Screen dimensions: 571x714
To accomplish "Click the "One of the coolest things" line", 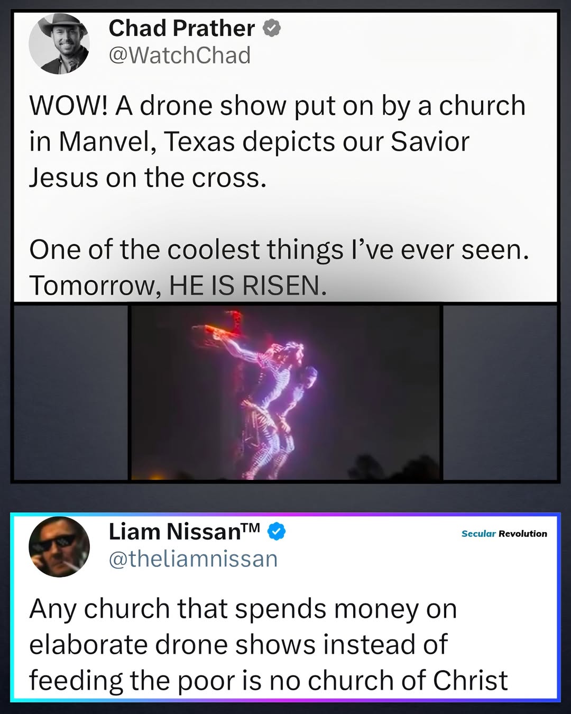I will 279,250.
